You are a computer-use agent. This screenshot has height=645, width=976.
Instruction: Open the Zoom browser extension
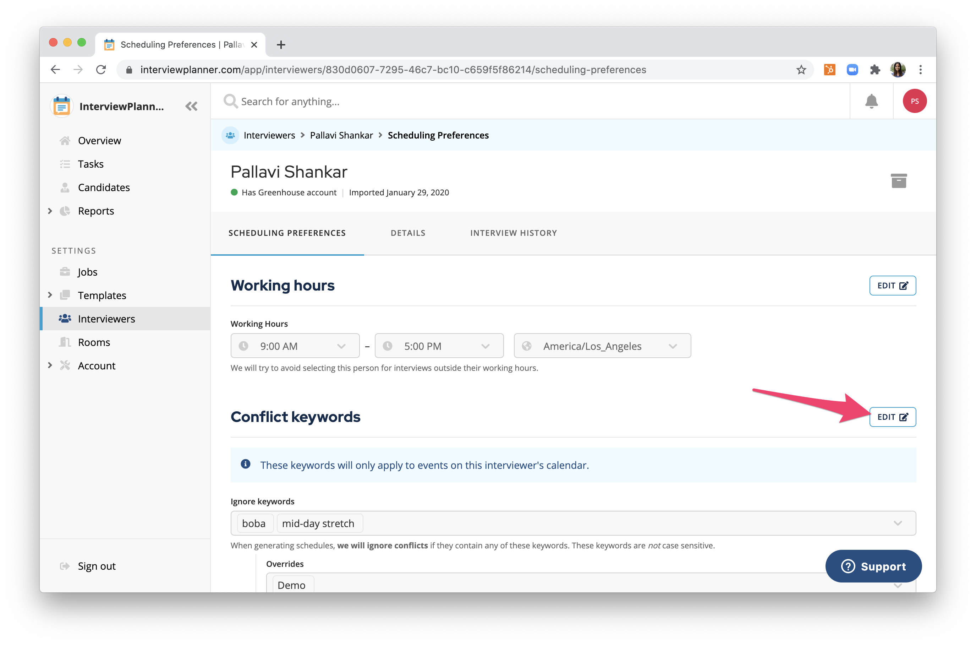(852, 70)
